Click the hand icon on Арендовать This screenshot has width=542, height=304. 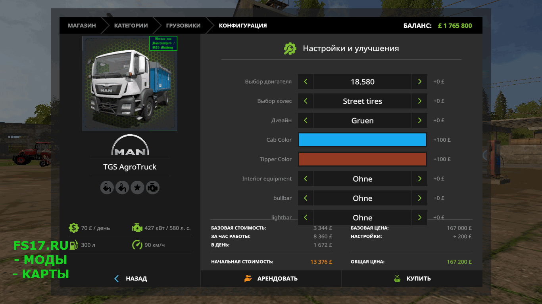coord(248,279)
